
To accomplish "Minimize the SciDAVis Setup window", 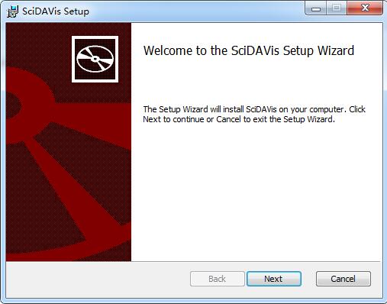I will 316,8.
